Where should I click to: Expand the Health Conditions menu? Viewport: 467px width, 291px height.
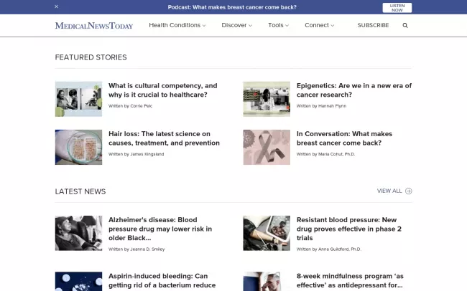[x=177, y=25]
